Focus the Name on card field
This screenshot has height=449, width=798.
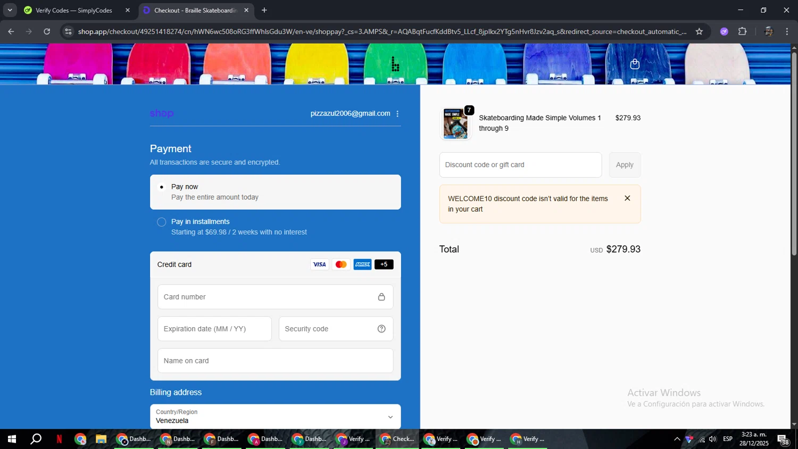click(x=275, y=361)
